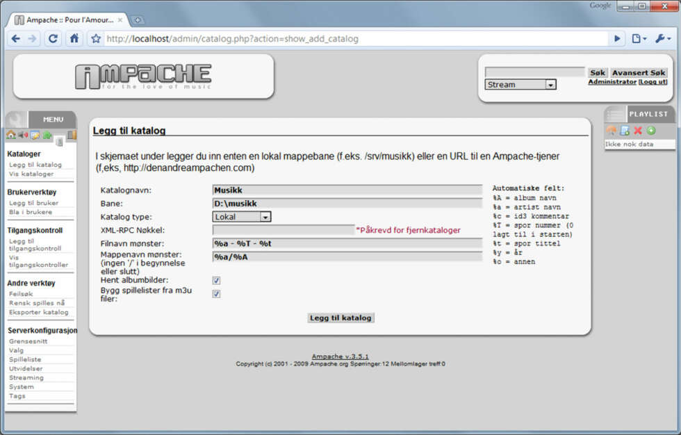Image resolution: width=681 pixels, height=435 pixels.
Task: Toggle the Hent albumbilder checkbox
Action: tap(216, 281)
